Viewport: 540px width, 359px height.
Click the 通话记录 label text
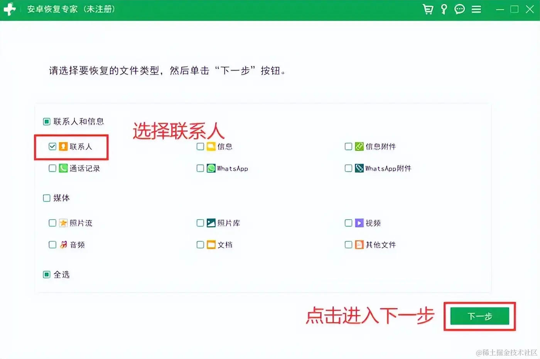[x=85, y=168]
